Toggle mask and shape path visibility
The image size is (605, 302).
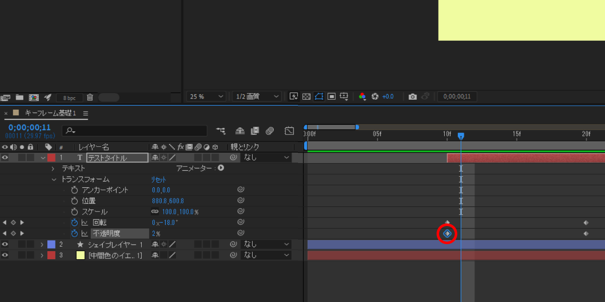(319, 97)
